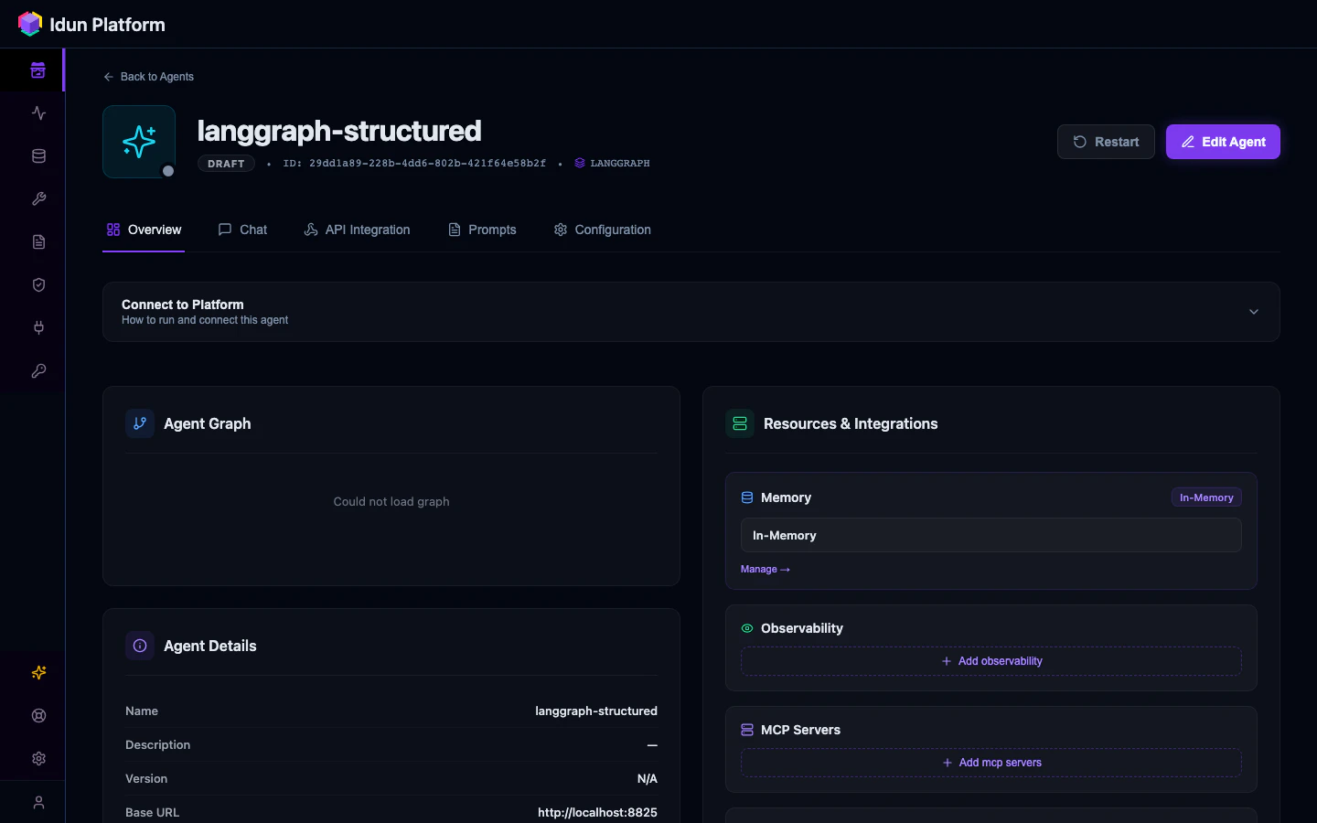Open the Prompts tab
Image resolution: width=1317 pixels, height=823 pixels.
tap(482, 230)
